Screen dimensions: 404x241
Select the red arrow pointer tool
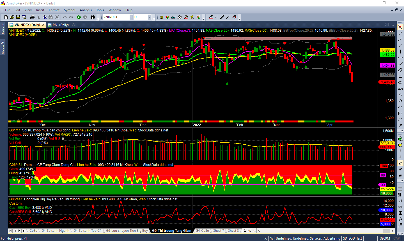(400, 27)
